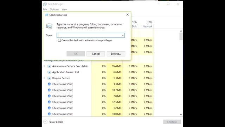Viewport: 225px width, 127px height.
Task: Click the Browse... button
Action: [x=116, y=54]
